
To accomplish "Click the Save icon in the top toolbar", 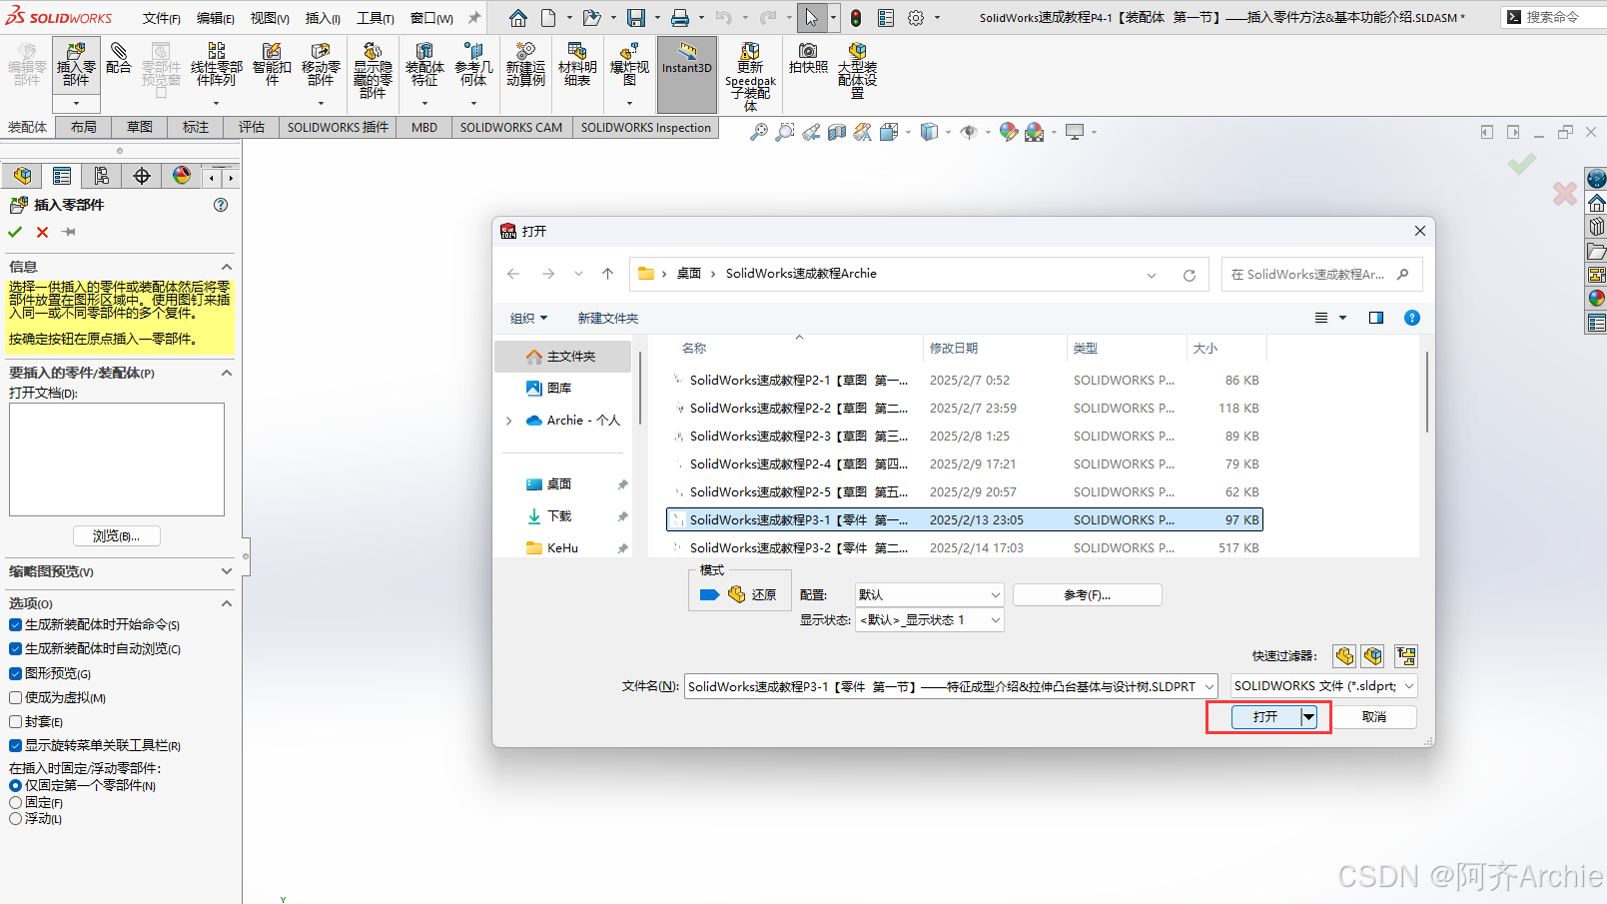I will pos(635,18).
